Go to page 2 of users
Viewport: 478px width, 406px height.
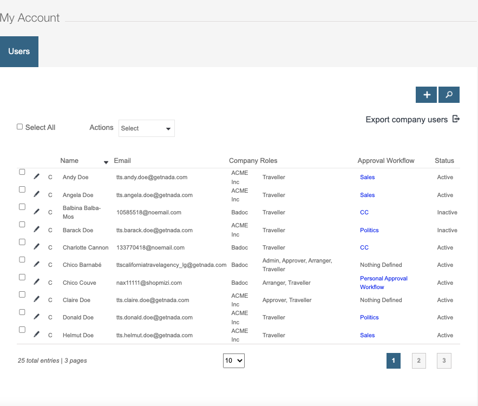pos(418,361)
